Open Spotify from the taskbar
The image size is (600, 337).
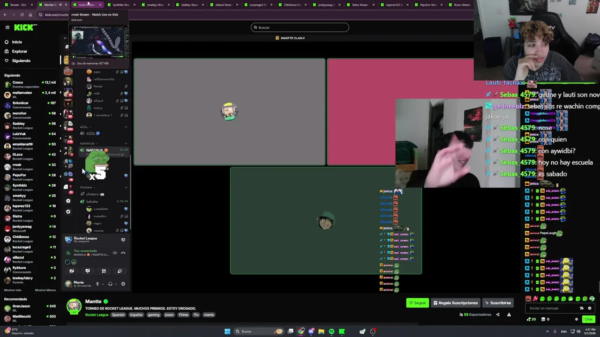point(331,331)
